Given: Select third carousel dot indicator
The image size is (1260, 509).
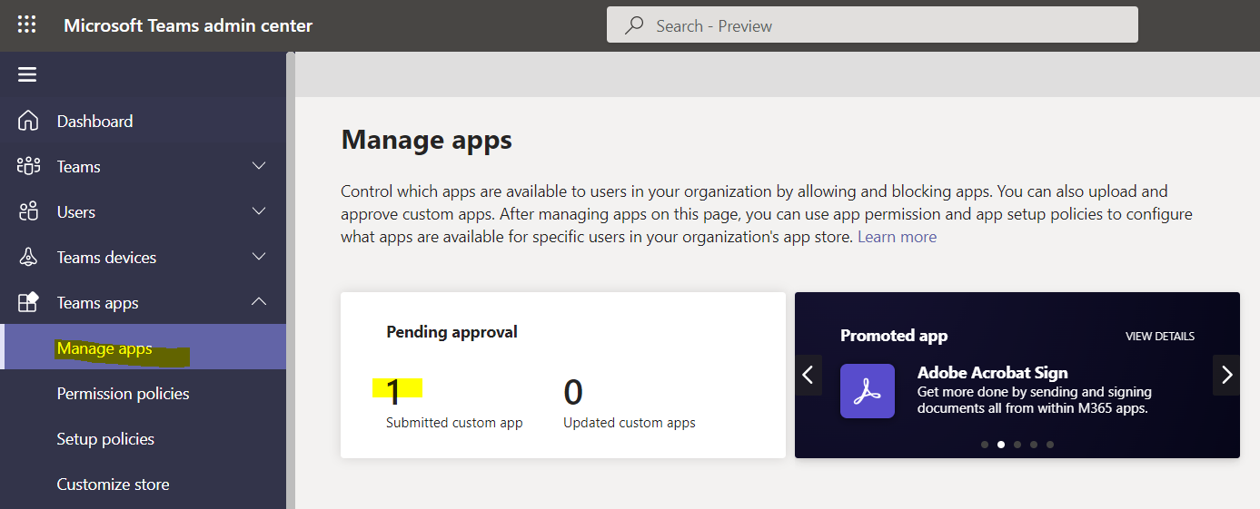Looking at the screenshot, I should coord(1017,445).
